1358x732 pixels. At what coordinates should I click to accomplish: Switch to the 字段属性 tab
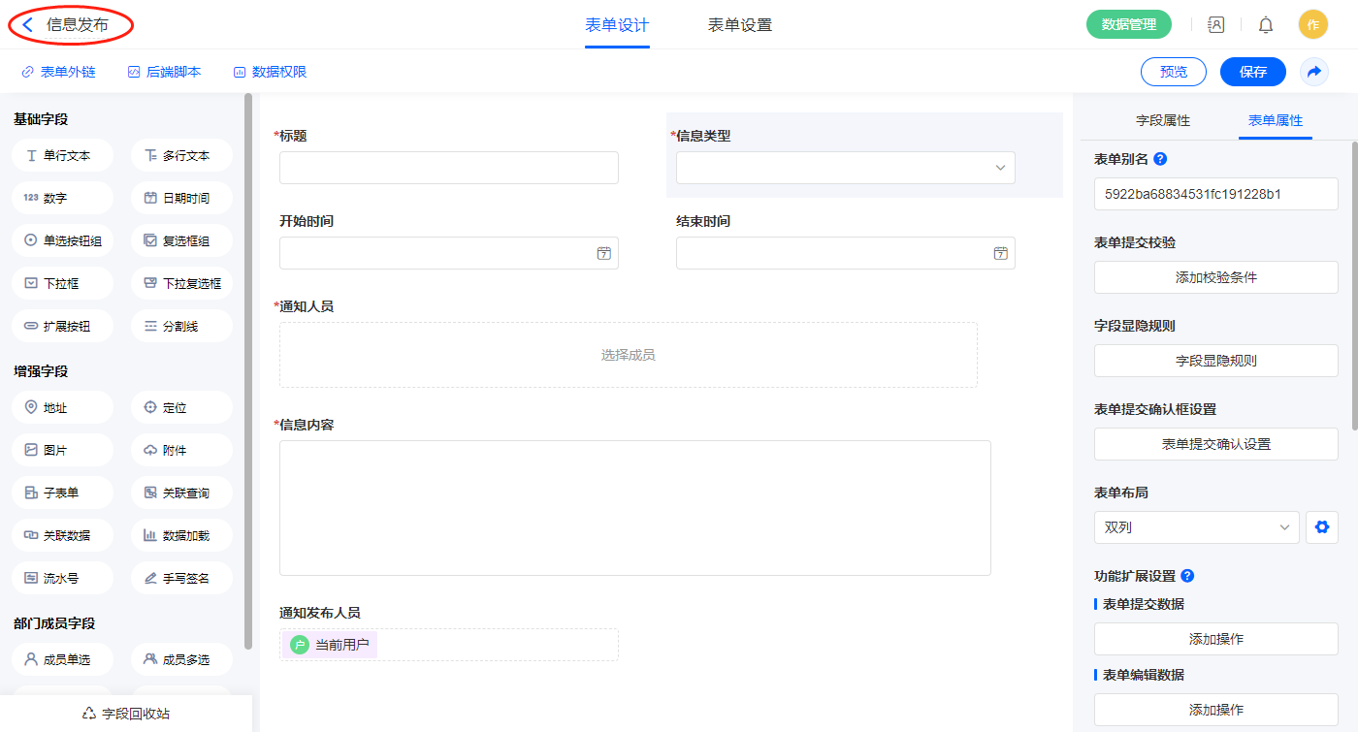[x=1162, y=120]
